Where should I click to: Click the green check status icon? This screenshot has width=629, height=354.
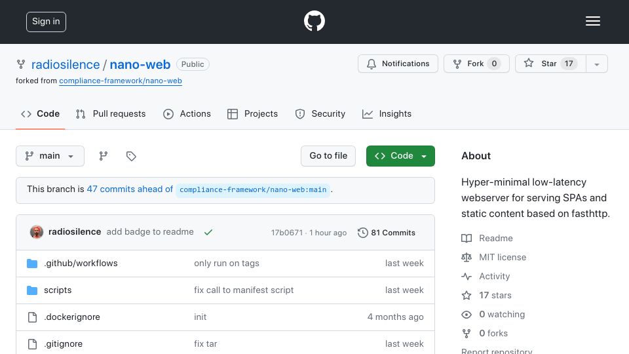[208, 232]
